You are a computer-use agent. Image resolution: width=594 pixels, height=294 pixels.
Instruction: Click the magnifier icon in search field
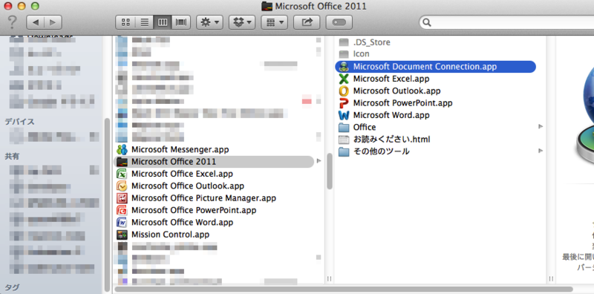427,23
